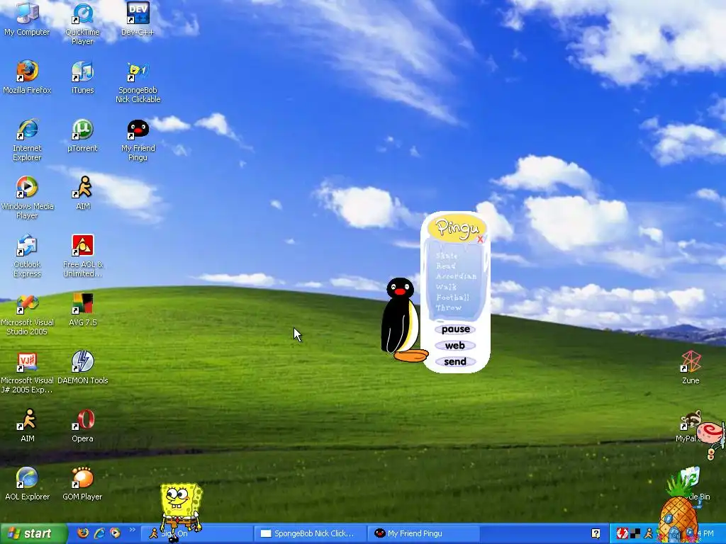The height and width of the screenshot is (544, 726).
Task: Choose Walk in the Pingu menu
Action: pyautogui.click(x=446, y=287)
